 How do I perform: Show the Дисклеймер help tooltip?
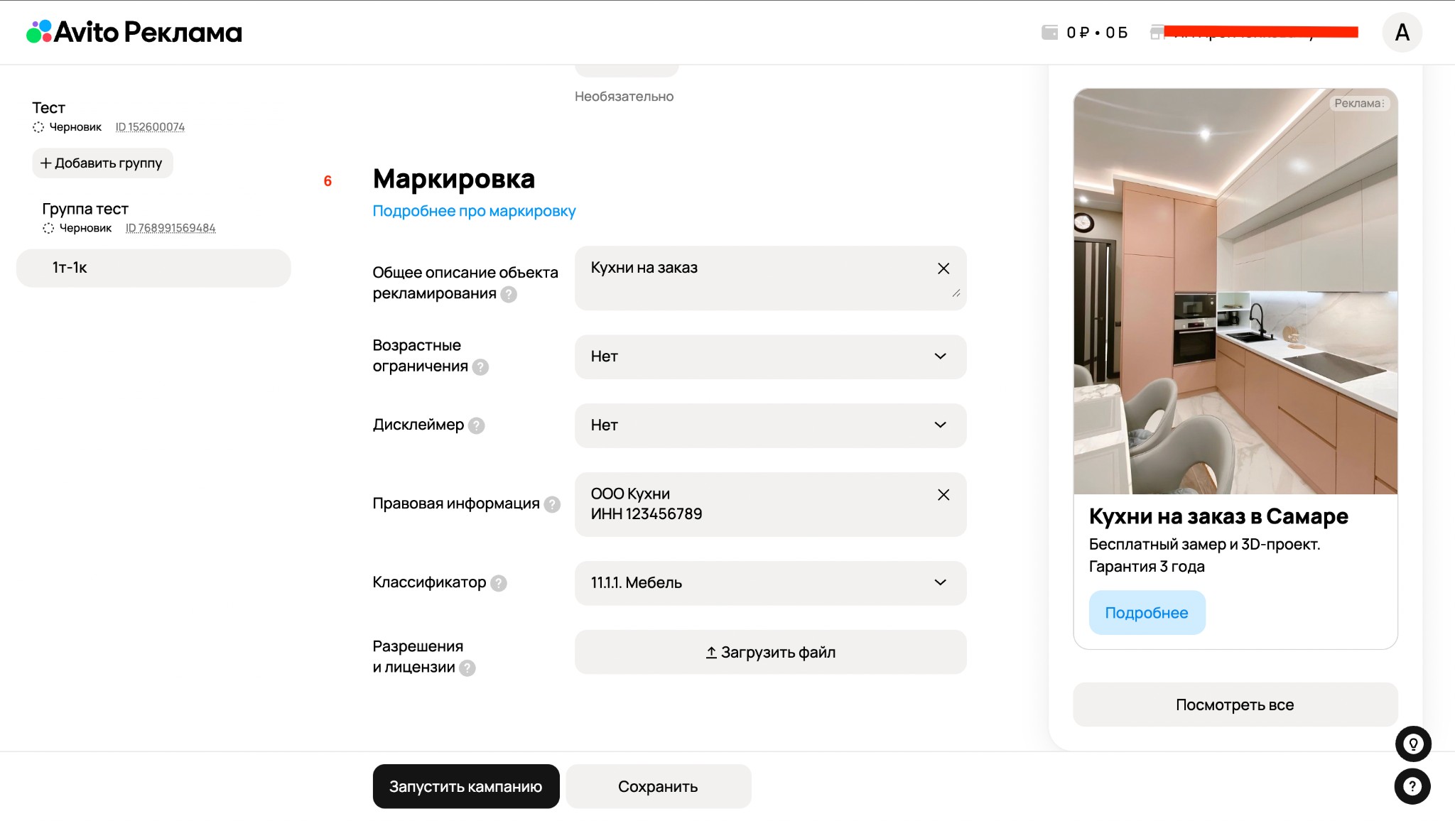(x=477, y=425)
